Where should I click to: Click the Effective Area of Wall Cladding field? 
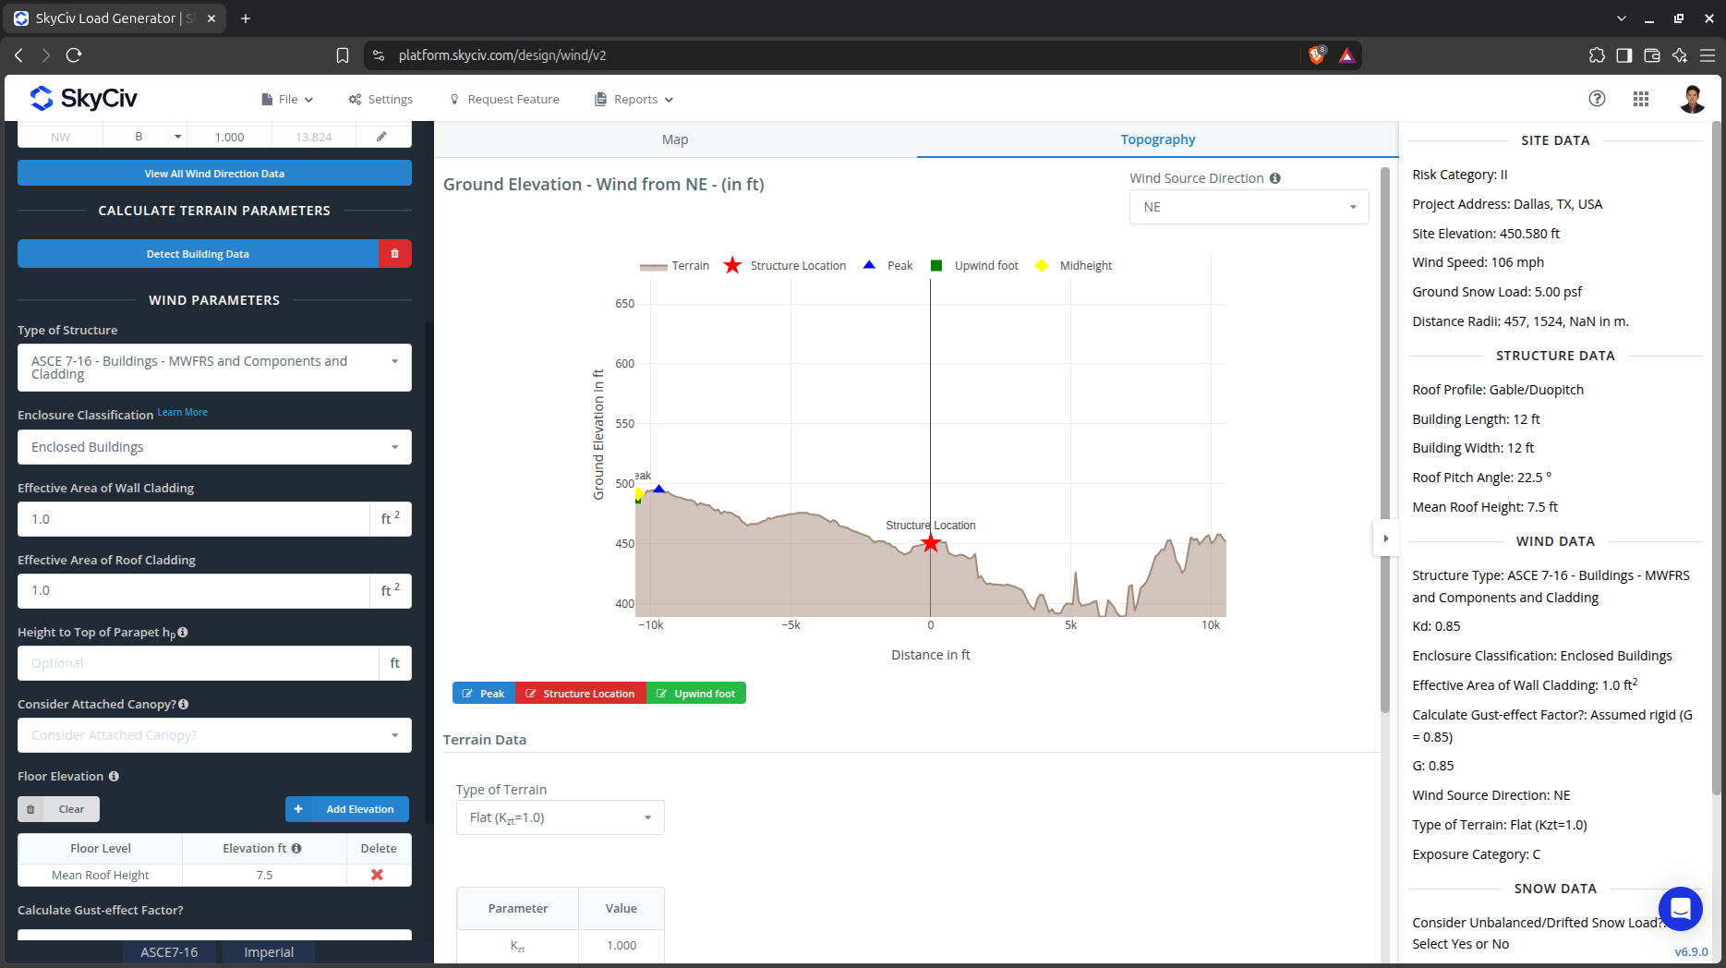coord(194,519)
